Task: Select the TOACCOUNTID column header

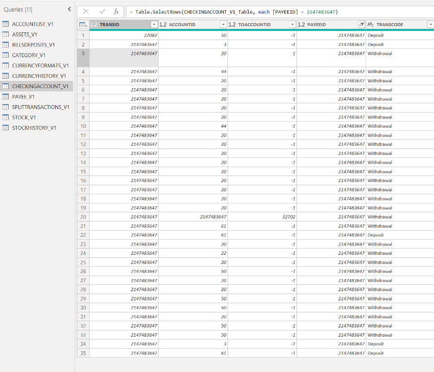Action: pos(262,25)
